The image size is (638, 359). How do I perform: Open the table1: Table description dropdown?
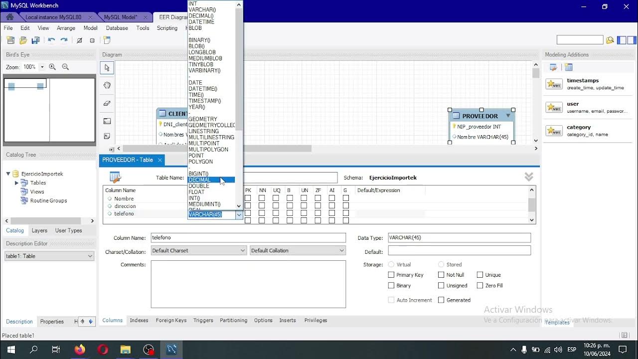pyautogui.click(x=49, y=256)
